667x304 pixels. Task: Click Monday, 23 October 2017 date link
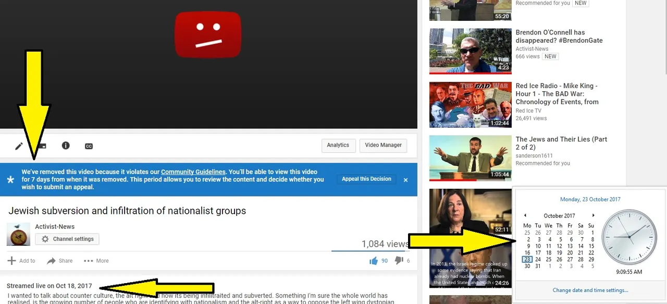590,199
